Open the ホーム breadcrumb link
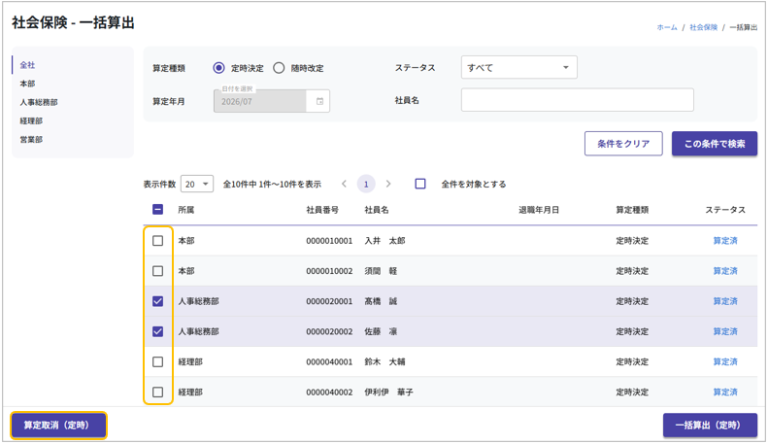The image size is (768, 444). (666, 27)
